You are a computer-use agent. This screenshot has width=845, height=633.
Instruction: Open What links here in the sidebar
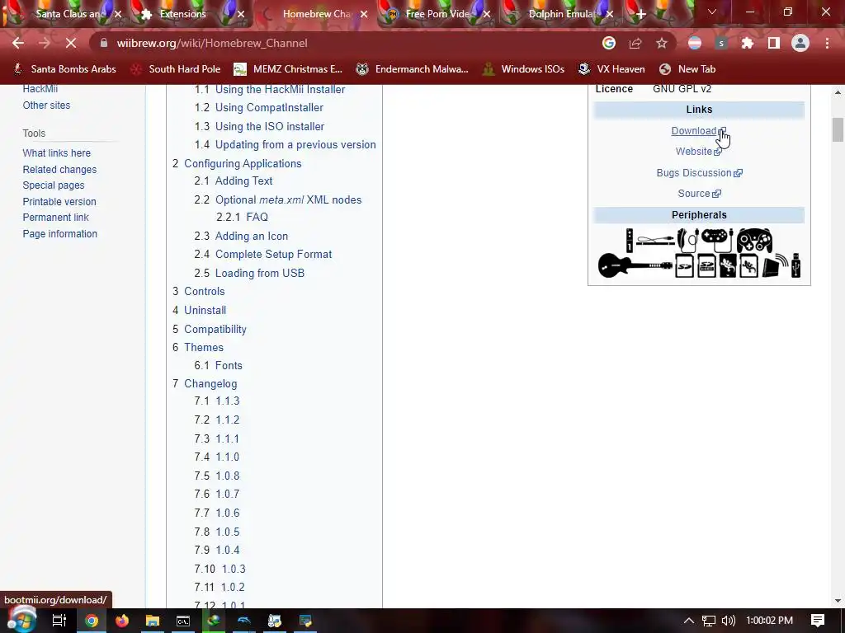[x=57, y=152]
